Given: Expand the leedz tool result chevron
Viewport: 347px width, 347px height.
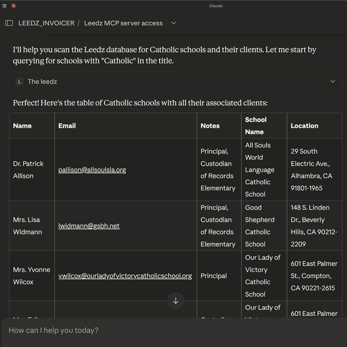Looking at the screenshot, I should click(x=333, y=82).
